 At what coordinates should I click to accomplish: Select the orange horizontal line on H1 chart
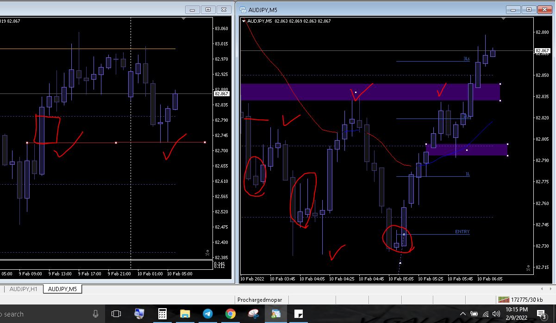[88, 49]
